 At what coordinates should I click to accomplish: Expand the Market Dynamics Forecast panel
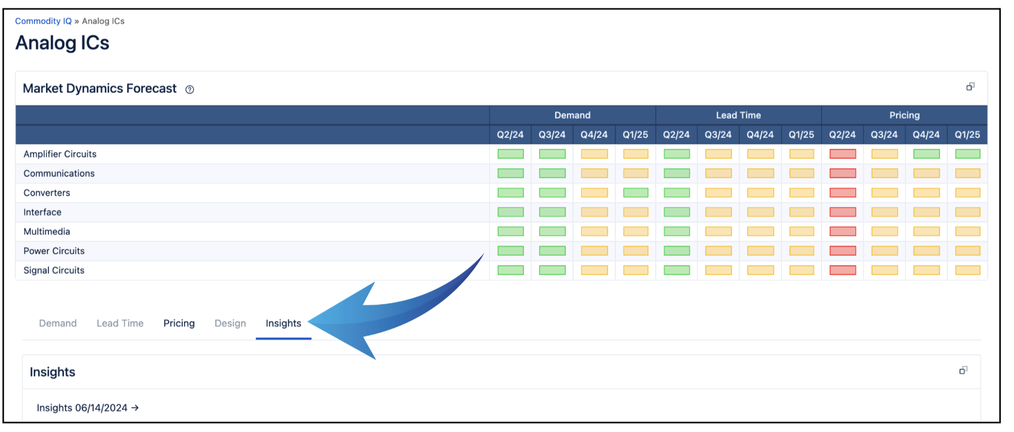[970, 87]
